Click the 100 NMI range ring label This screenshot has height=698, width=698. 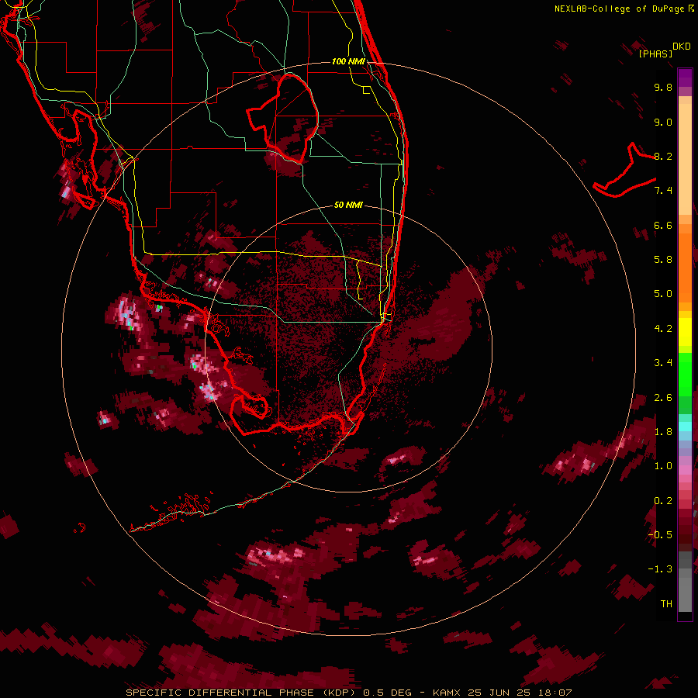click(x=348, y=61)
